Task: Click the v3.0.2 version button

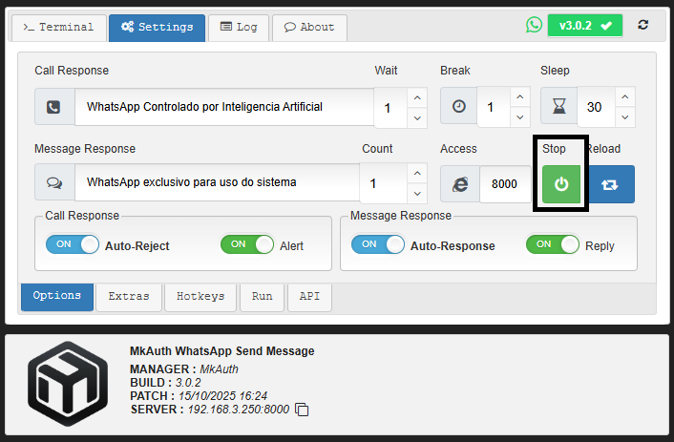Action: 585,26
